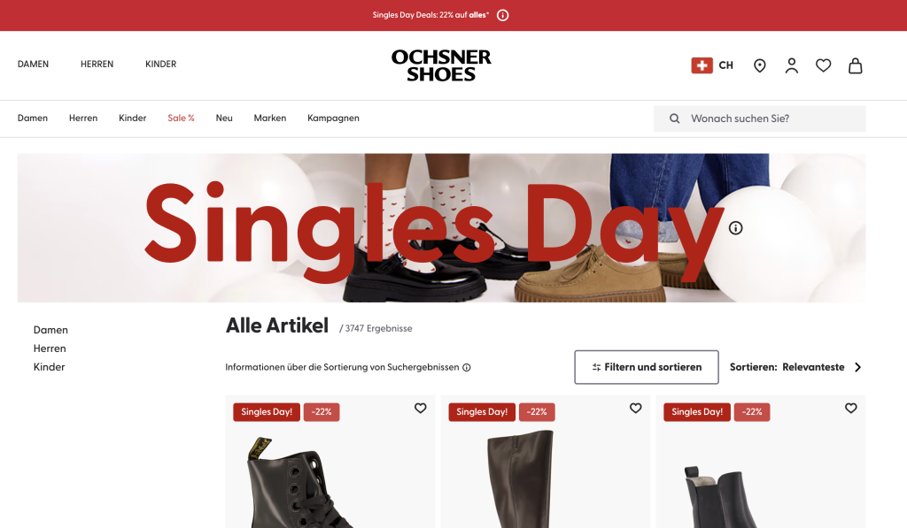
Task: Select the Sale % menu item
Action: (181, 118)
